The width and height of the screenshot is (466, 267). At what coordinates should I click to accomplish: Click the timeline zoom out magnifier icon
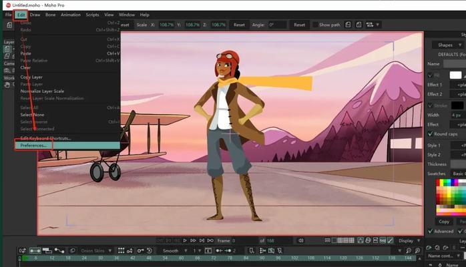pyautogui.click(x=409, y=251)
